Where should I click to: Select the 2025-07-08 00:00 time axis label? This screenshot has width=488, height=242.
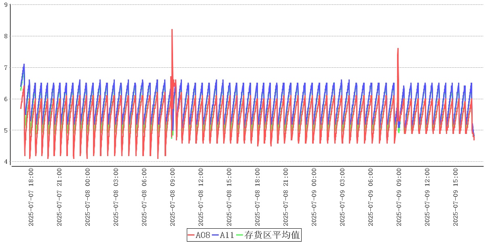click(x=88, y=197)
